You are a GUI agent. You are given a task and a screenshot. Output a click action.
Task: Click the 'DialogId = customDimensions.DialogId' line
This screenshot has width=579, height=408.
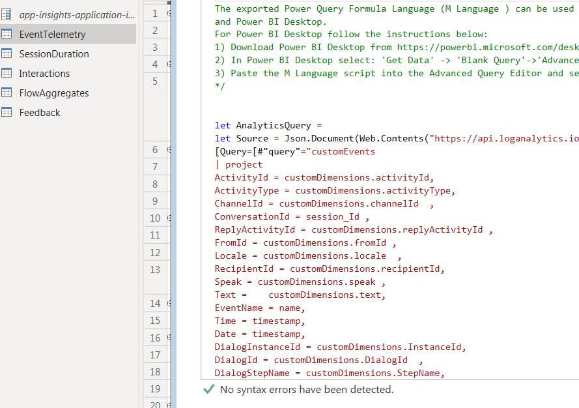pyautogui.click(x=319, y=360)
